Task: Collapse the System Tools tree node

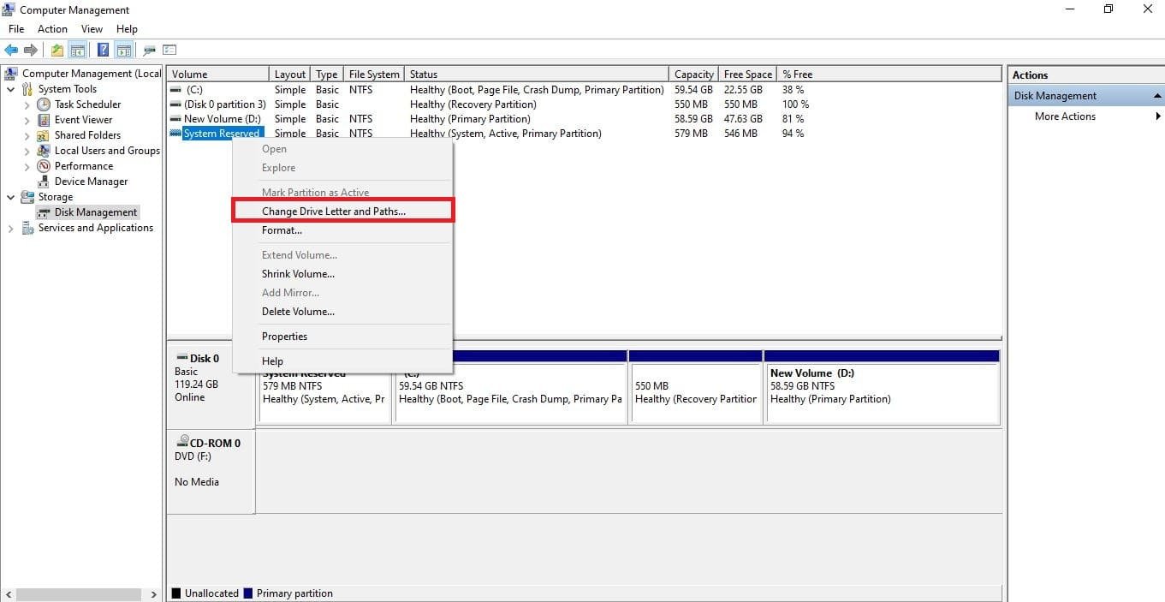Action: coord(11,89)
